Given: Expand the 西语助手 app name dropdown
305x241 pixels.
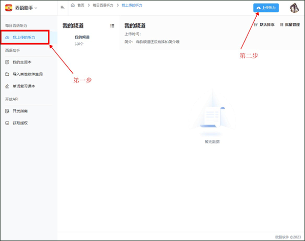Looking at the screenshot, I should 36,7.
